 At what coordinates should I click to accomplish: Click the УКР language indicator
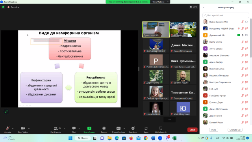pos(217,138)
